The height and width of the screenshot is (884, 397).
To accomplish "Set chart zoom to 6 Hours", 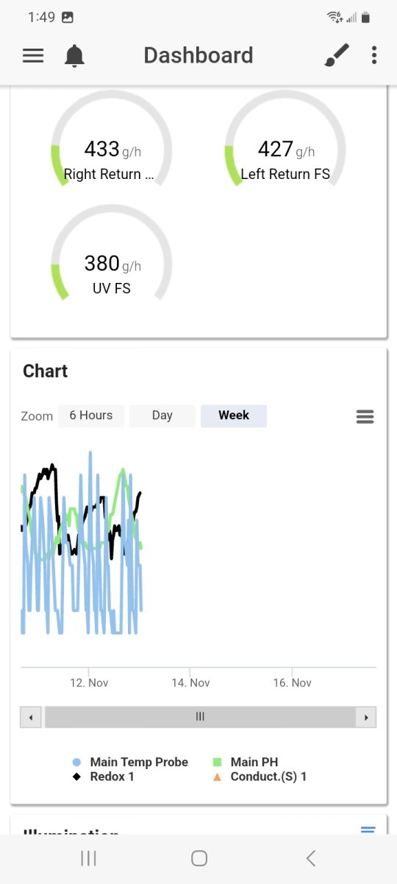I will pyautogui.click(x=91, y=415).
